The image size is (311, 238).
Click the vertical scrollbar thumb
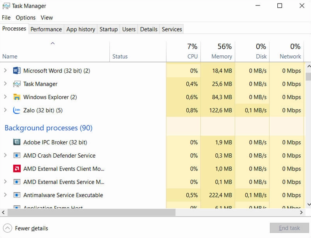click(308, 76)
